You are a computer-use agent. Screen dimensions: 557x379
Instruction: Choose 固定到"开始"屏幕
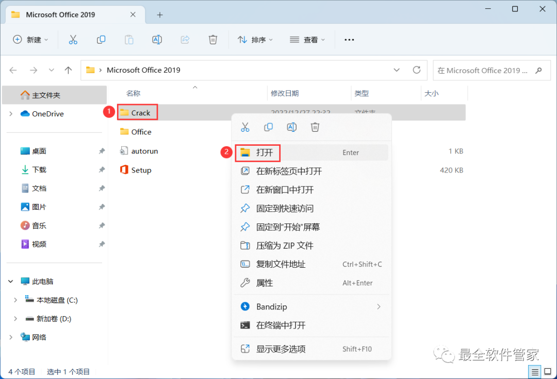pyautogui.click(x=312, y=227)
